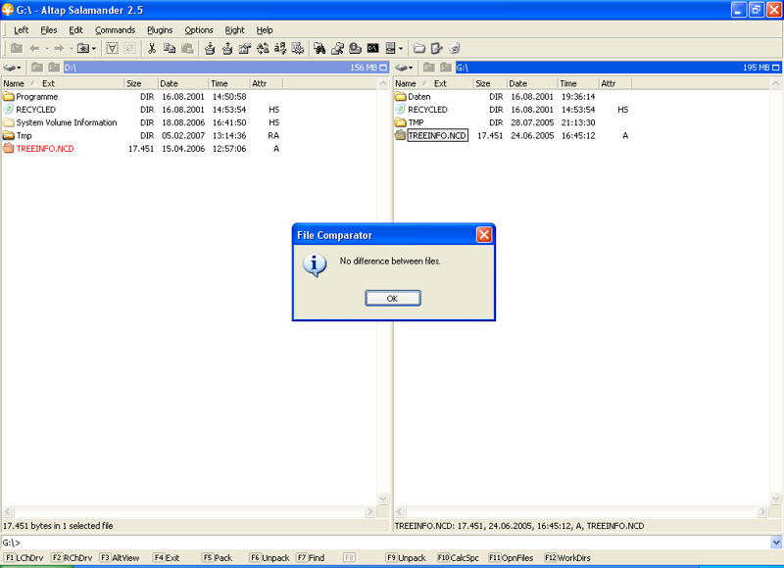Screen dimensions: 784x568
Task: Click the red TREEINFO.NCD file icon in left panel
Action: pyautogui.click(x=8, y=149)
